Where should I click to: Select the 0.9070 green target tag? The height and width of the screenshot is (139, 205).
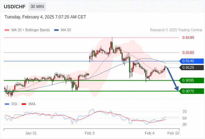click(x=191, y=91)
